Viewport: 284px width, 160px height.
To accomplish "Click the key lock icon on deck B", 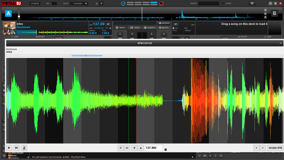I will click(x=174, y=28).
